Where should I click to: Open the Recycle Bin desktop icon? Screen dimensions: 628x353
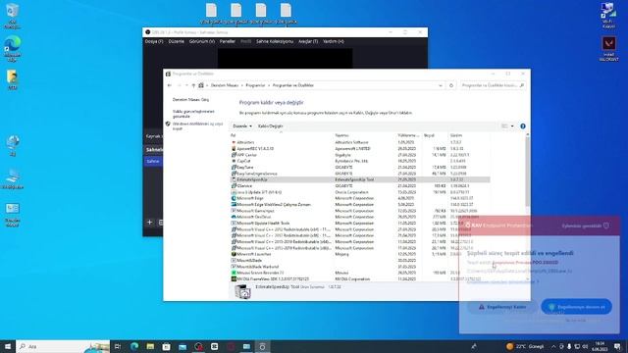(x=13, y=16)
